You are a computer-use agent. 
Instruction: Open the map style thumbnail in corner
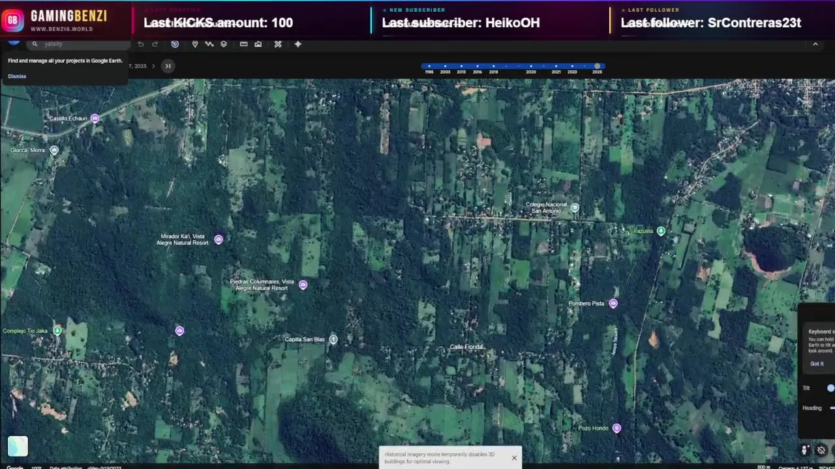coord(18,446)
